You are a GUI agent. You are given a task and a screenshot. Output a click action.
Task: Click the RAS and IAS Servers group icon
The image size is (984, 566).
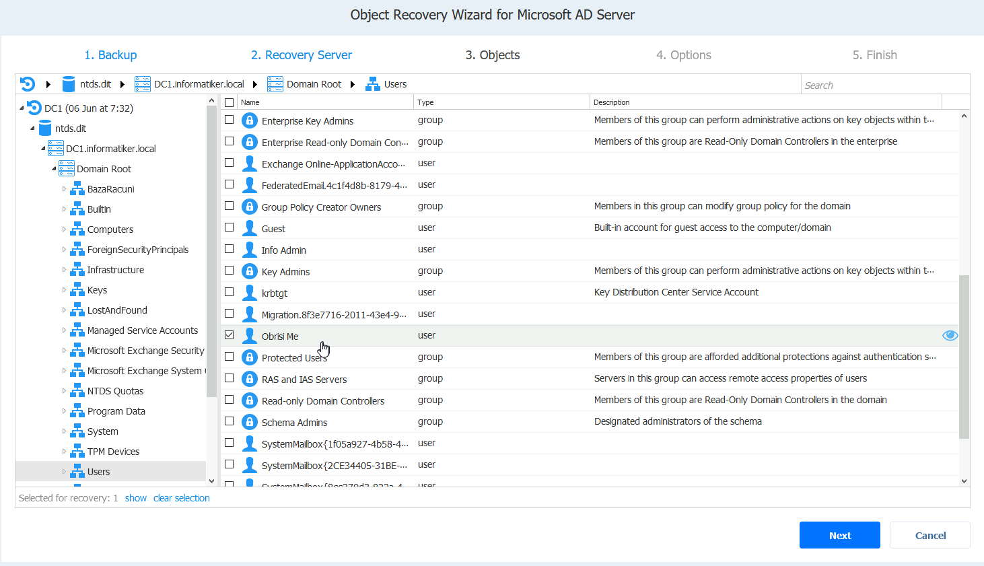pyautogui.click(x=250, y=379)
